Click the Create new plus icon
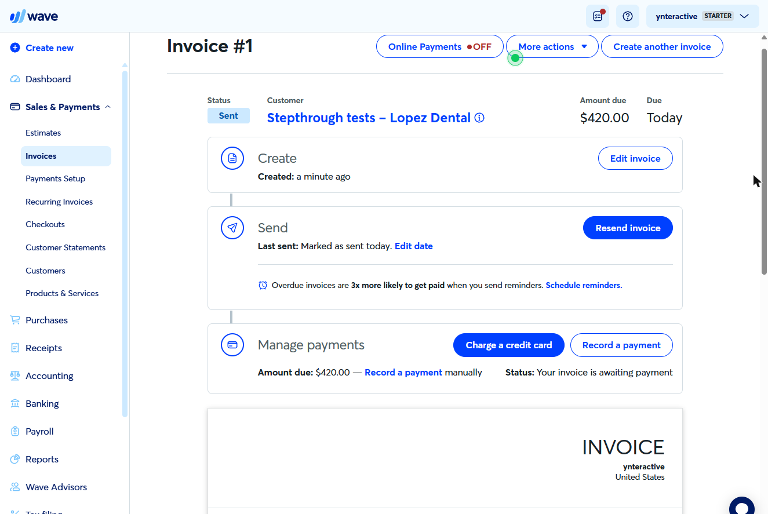This screenshot has height=514, width=768. [x=15, y=48]
